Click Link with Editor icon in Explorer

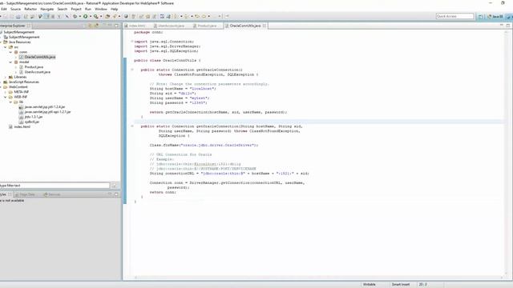(x=90, y=26)
